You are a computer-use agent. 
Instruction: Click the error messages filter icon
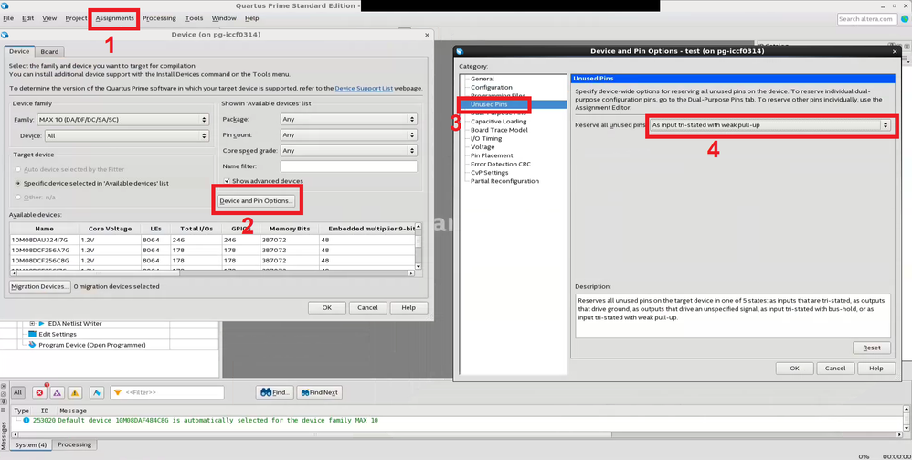(39, 392)
